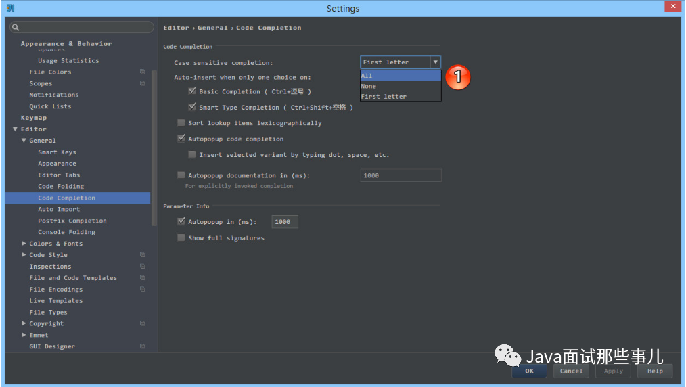The width and height of the screenshot is (686, 387).
Task: Click the Help button
Action: (x=655, y=371)
